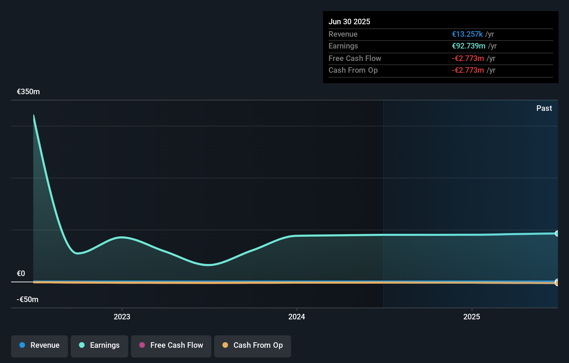
Task: Click the Free Cash Flow label in tooltip
Action: (x=355, y=59)
